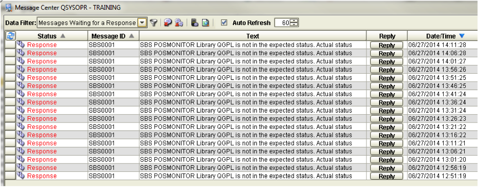Screen dimensions: 478x187
Task: Reply to the 13:56:26 message
Action: 387,70
